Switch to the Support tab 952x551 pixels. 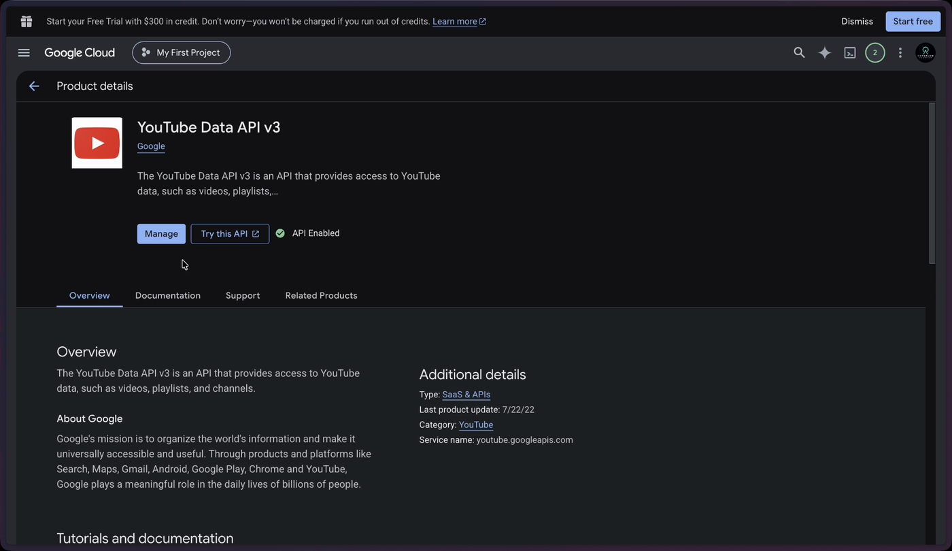point(243,295)
